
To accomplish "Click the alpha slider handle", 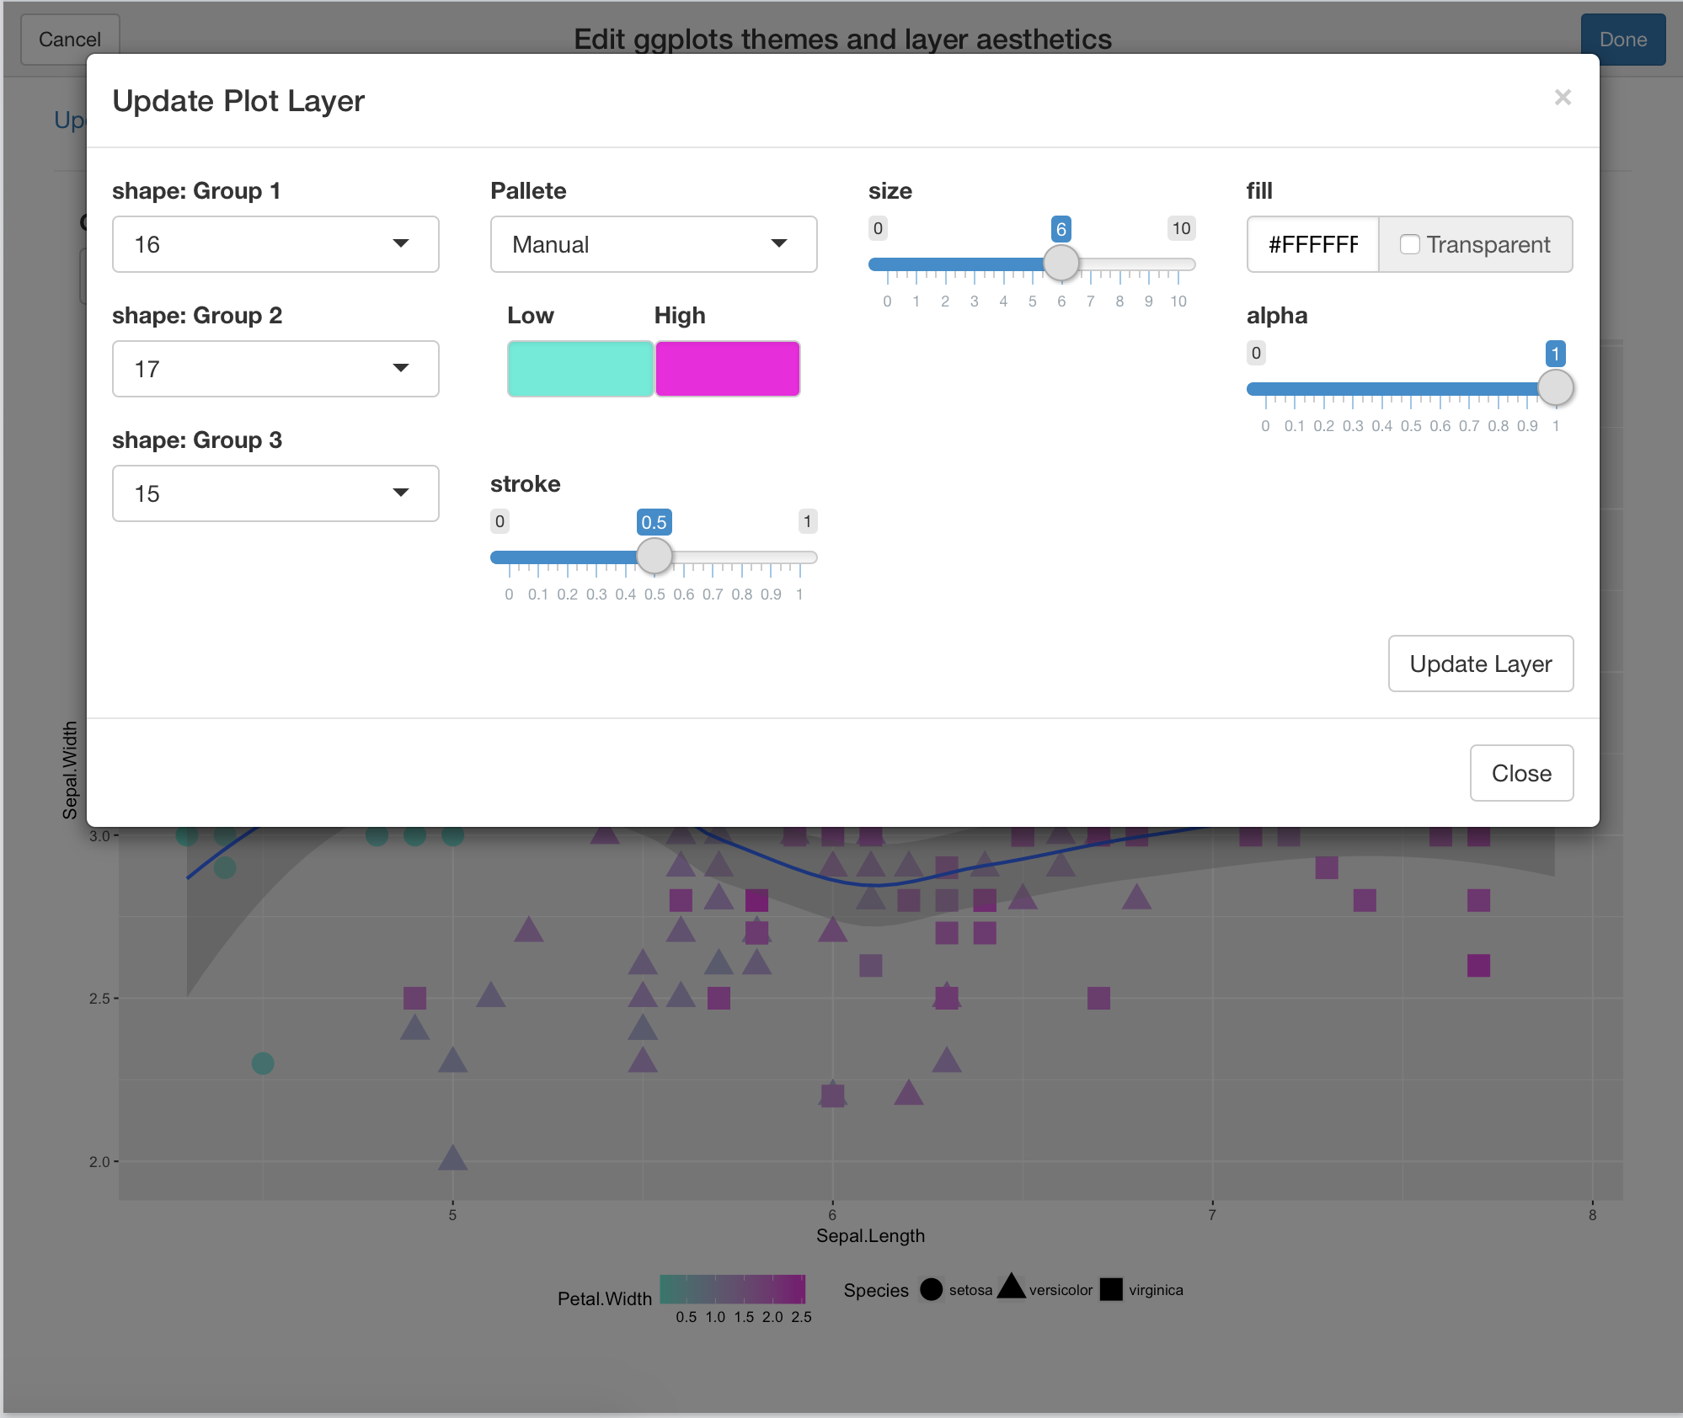I will [x=1555, y=388].
